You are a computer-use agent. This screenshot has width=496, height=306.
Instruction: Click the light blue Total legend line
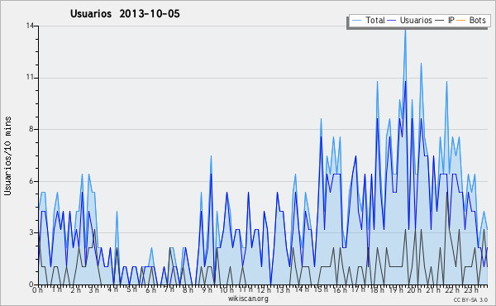[x=356, y=21]
